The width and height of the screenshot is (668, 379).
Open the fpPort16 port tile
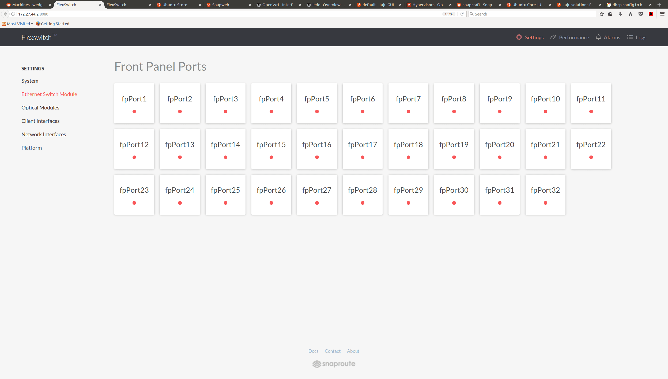(x=317, y=149)
